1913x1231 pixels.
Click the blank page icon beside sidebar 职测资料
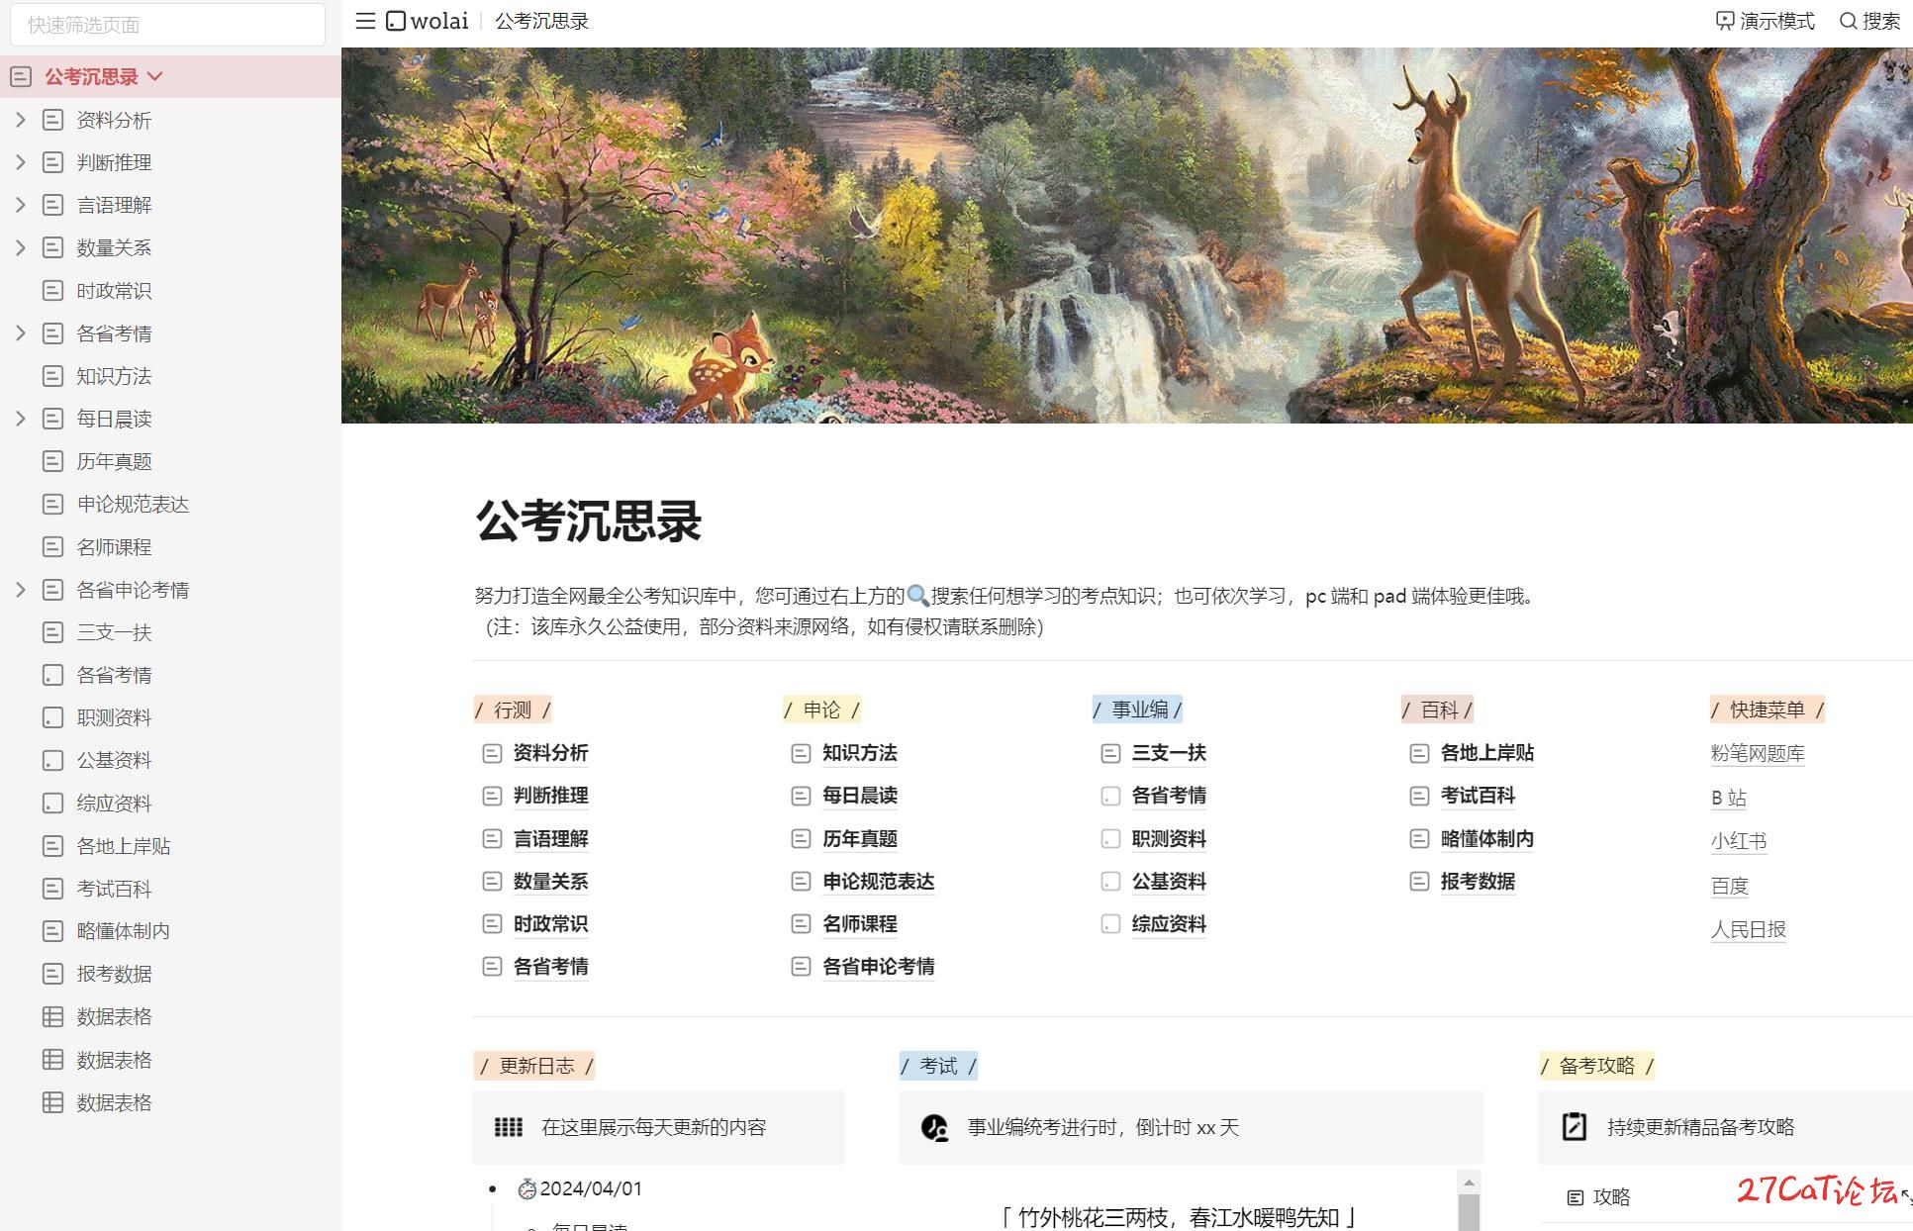coord(53,717)
